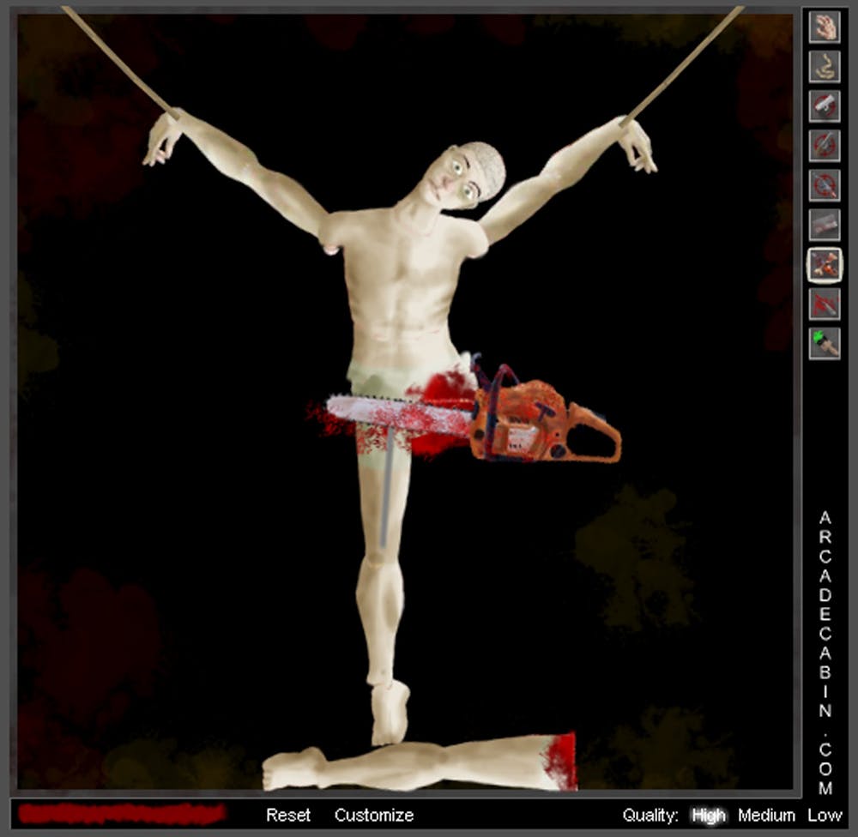Select the pistol tool icon

point(825,105)
